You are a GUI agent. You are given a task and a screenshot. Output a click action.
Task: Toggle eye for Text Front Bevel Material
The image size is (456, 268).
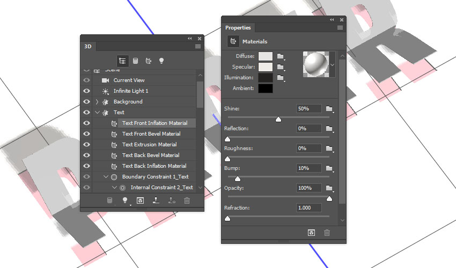point(87,134)
